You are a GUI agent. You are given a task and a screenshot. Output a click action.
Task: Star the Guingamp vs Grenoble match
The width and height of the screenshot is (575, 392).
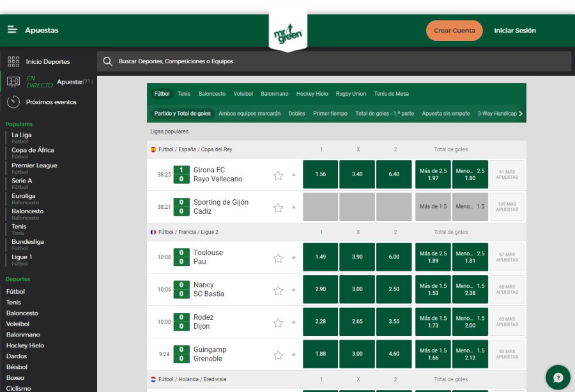coord(279,355)
